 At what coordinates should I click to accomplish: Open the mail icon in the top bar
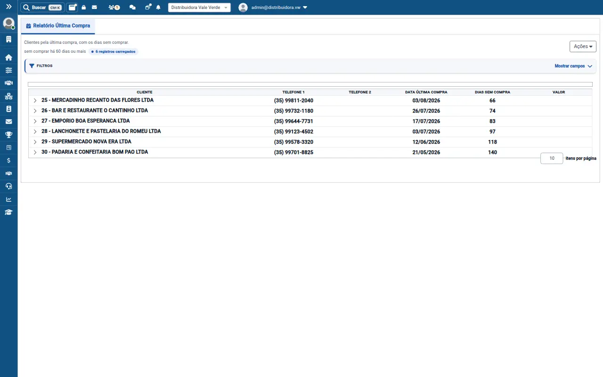(x=95, y=8)
